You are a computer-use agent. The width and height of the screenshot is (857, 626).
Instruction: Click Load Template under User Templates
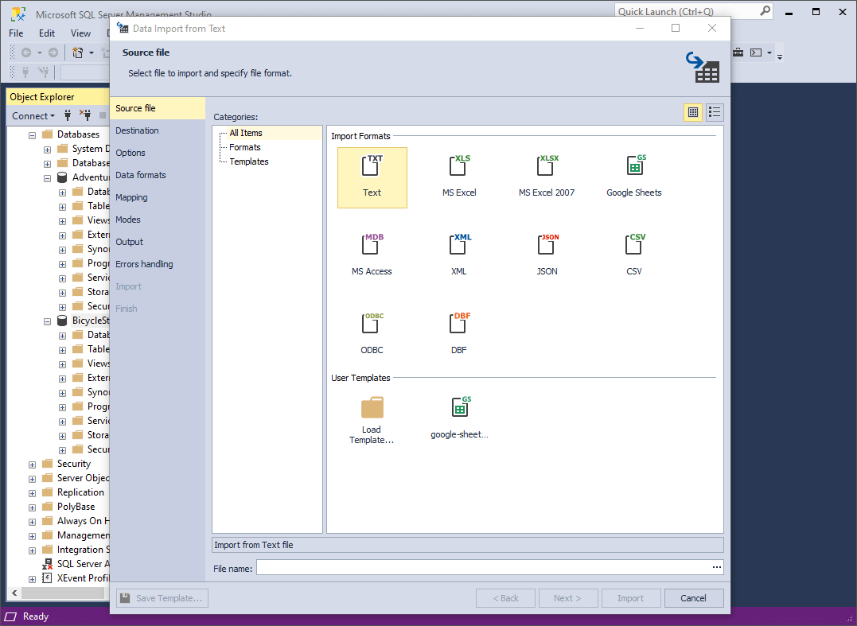pyautogui.click(x=371, y=414)
